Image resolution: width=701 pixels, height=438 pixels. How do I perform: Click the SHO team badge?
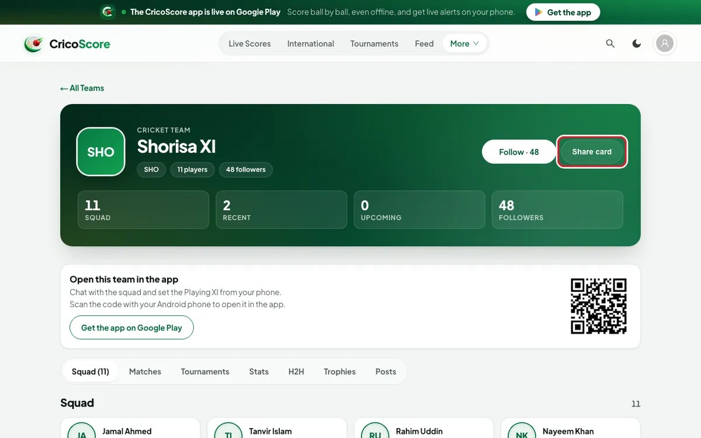click(100, 152)
